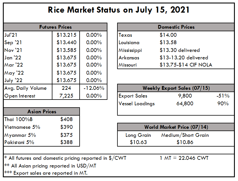Select the Nov '21 row label
Viewport: 238px width, 181px height.
click(13, 50)
